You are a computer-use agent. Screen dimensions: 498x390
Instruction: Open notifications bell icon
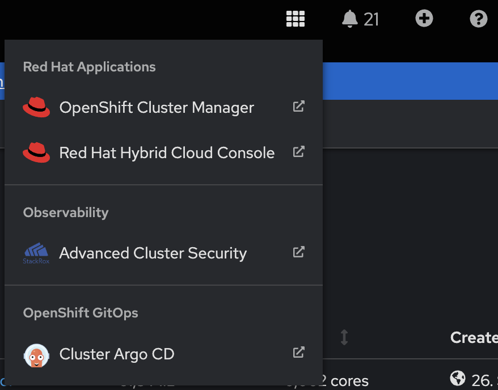pos(350,19)
